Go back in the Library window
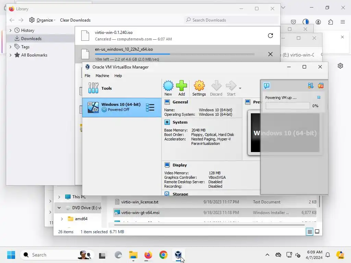The width and height of the screenshot is (351, 263). click(12, 20)
